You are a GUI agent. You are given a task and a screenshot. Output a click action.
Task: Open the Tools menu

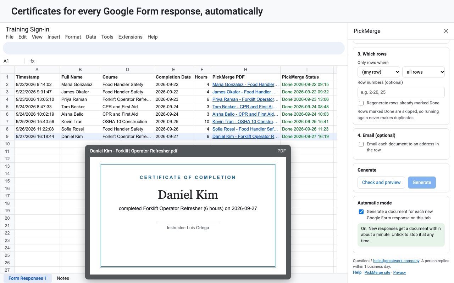(107, 37)
